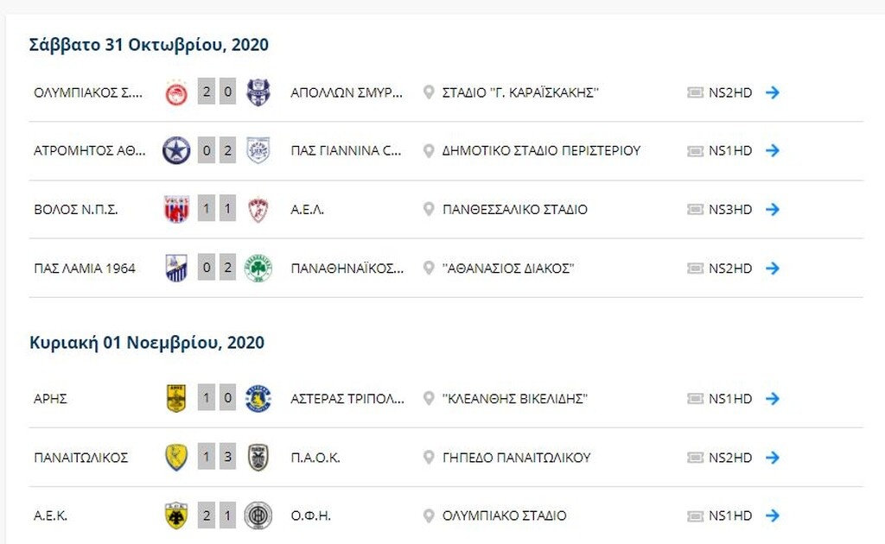Screen dimensions: 885x544
Task: Open the Aris vs Asteras match arrow
Action: tap(773, 399)
